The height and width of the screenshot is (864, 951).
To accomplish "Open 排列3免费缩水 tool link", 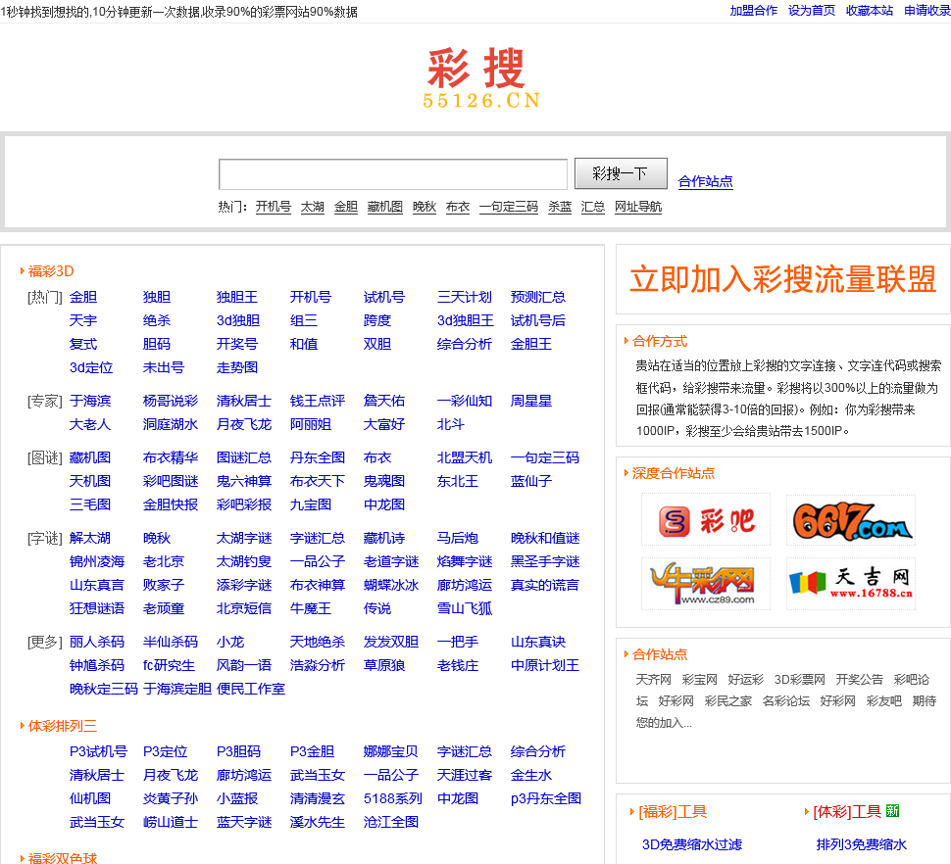I will 861,844.
